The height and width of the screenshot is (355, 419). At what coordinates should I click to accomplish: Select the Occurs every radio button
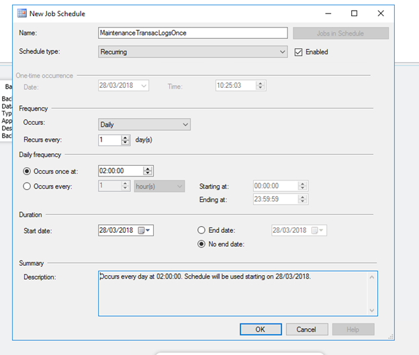(27, 186)
